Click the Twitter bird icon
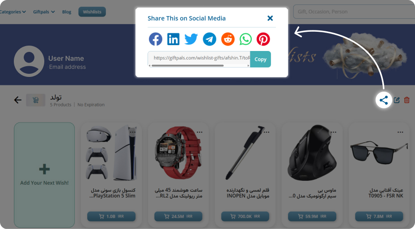The width and height of the screenshot is (415, 229). 191,39
